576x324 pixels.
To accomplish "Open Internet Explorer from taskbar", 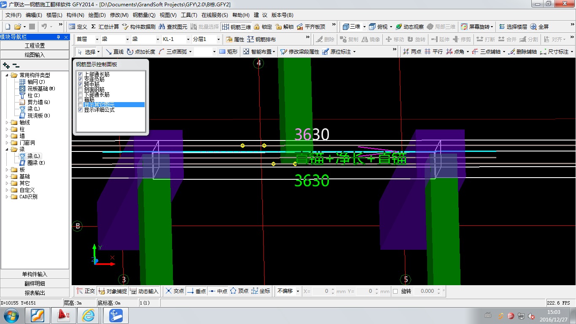I will (89, 315).
